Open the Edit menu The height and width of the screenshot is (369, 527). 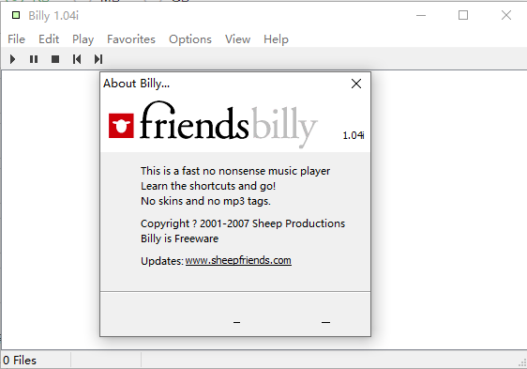tap(49, 39)
